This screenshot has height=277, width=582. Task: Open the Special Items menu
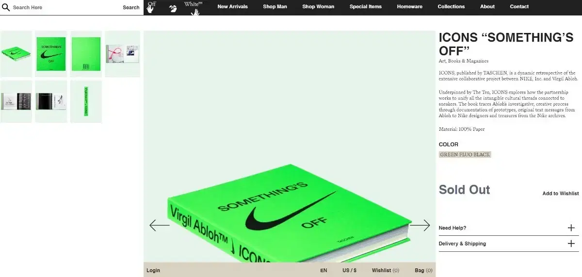point(366,7)
